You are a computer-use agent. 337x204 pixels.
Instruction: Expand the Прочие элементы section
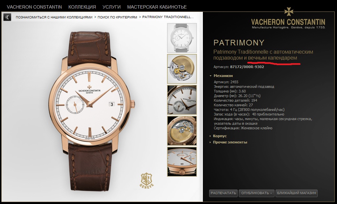coord(229,142)
